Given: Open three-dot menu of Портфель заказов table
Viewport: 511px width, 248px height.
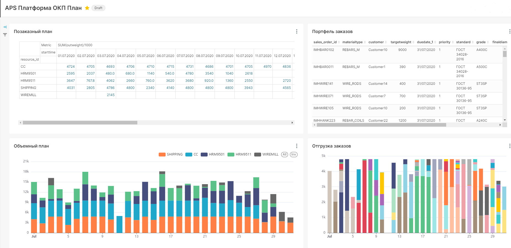Looking at the screenshot, I should 509,31.
